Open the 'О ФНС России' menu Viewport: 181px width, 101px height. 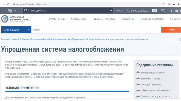click(56, 19)
